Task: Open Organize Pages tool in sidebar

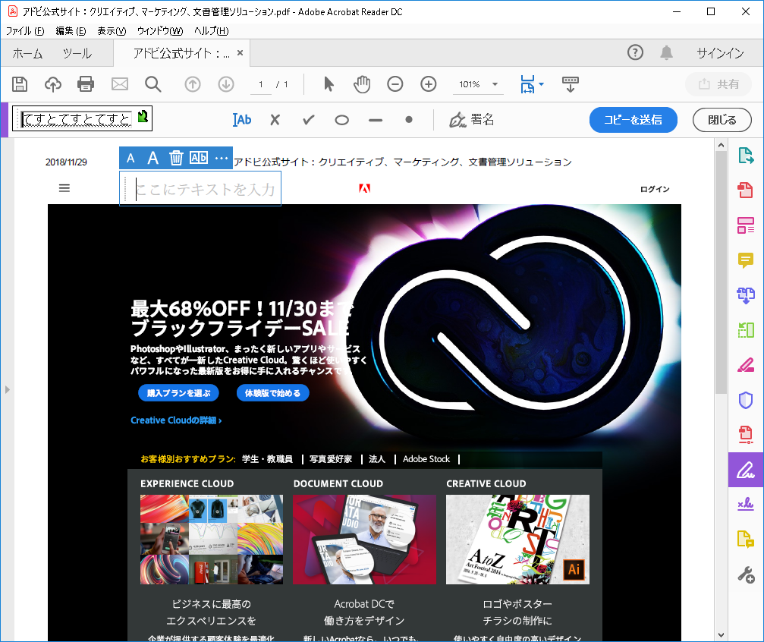Action: click(746, 225)
